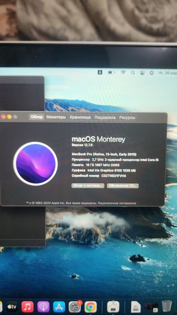Click the Отчет о системе button
Viewport: 177px width, 315px height.
tap(88, 185)
